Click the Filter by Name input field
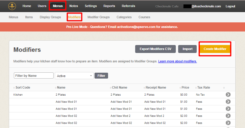 point(34,76)
